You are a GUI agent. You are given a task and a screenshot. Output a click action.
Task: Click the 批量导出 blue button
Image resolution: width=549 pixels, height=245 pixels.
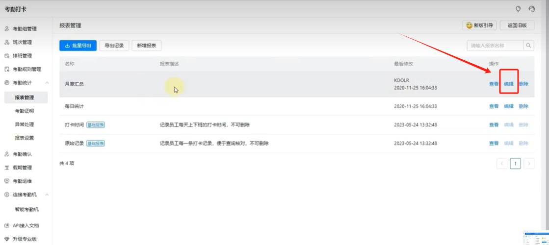(78, 46)
